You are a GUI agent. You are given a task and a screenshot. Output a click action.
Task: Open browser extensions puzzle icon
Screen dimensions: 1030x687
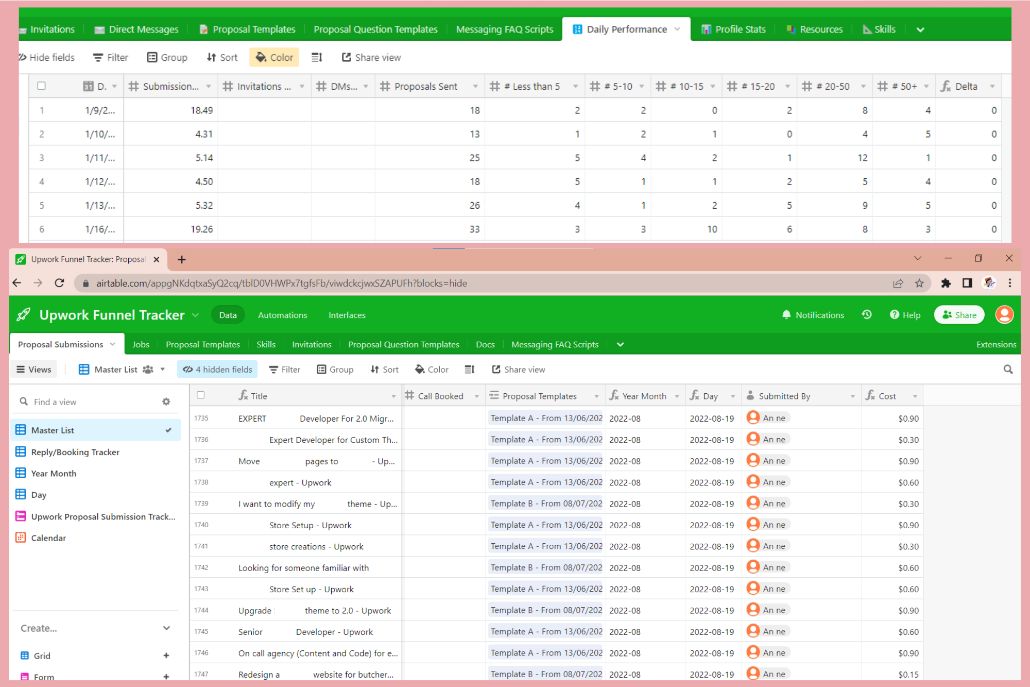(946, 283)
